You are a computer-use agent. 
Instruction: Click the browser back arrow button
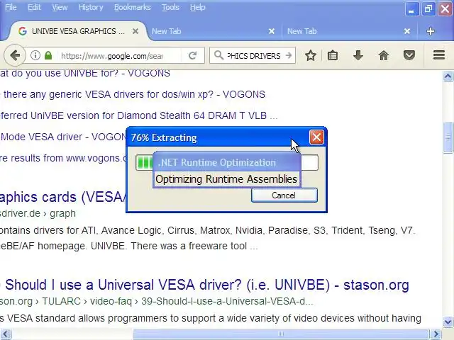14,55
